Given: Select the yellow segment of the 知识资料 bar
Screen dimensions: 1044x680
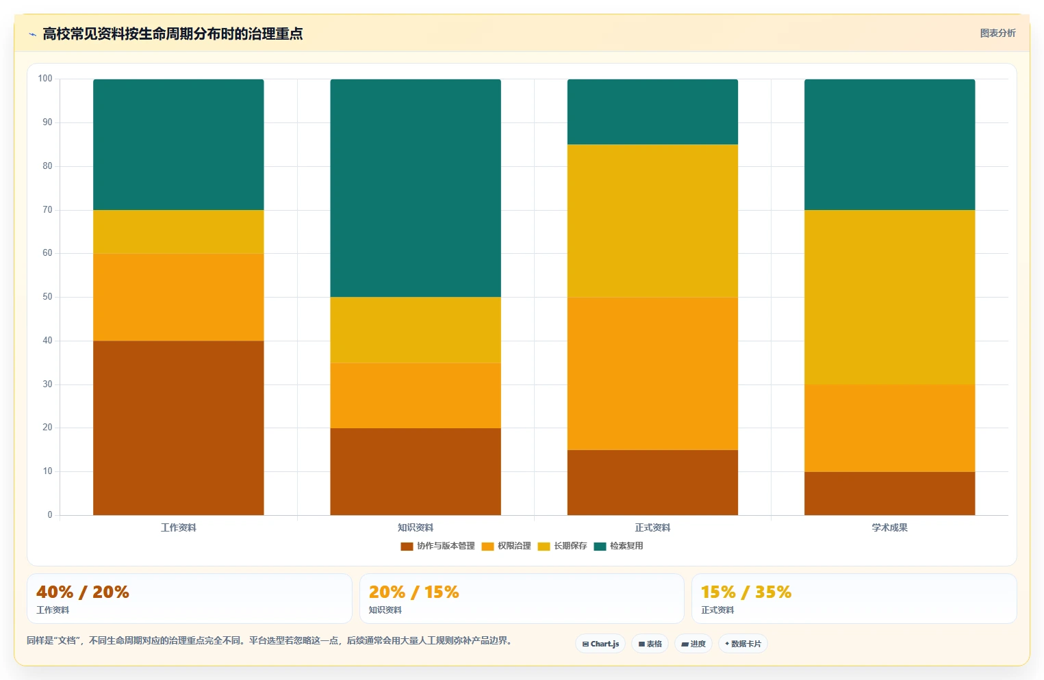Looking at the screenshot, I should click(416, 330).
